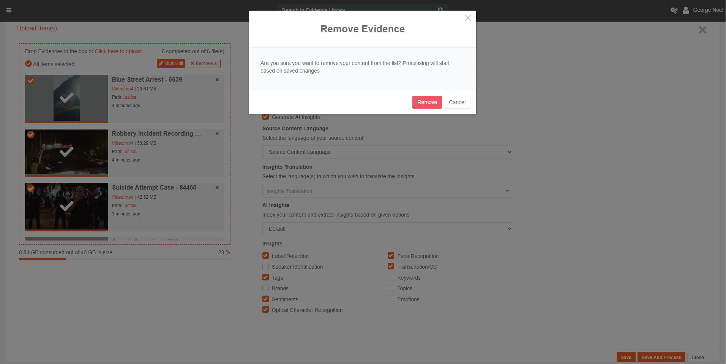Enable the Emotions checkbox
The image size is (726, 364).
tap(391, 299)
